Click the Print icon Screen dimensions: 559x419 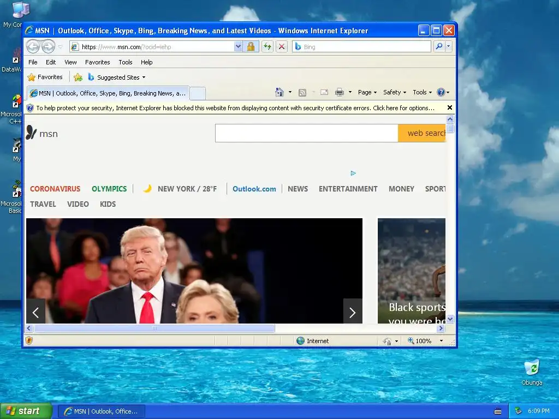click(340, 92)
